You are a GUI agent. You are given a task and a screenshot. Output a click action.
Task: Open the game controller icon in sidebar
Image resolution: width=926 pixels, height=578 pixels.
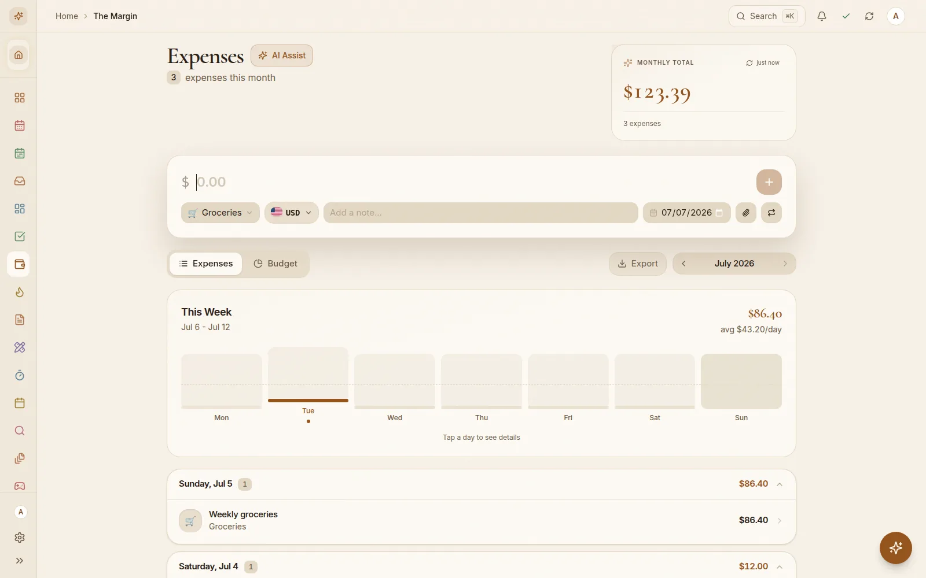click(x=20, y=486)
